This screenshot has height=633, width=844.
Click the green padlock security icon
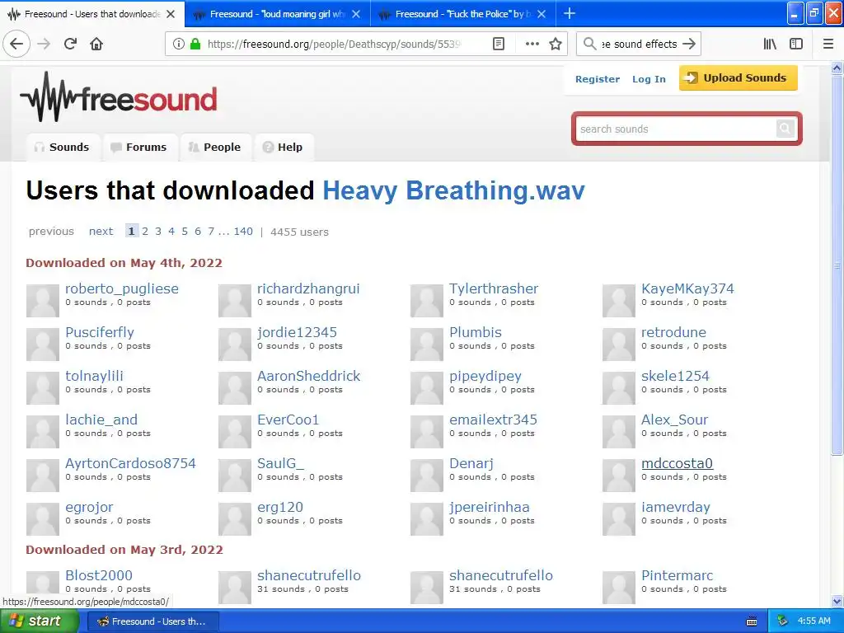(195, 44)
